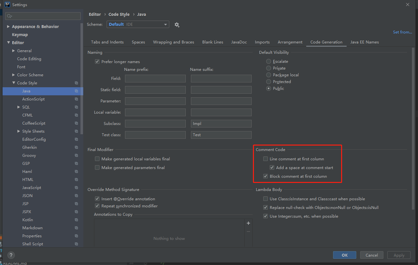Viewport: 418px width, 265px height.
Task: Open the Blank Lines tab
Action: pos(213,42)
